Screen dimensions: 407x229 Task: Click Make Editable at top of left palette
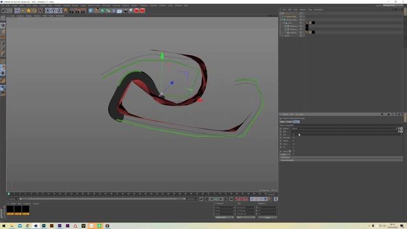3,18
